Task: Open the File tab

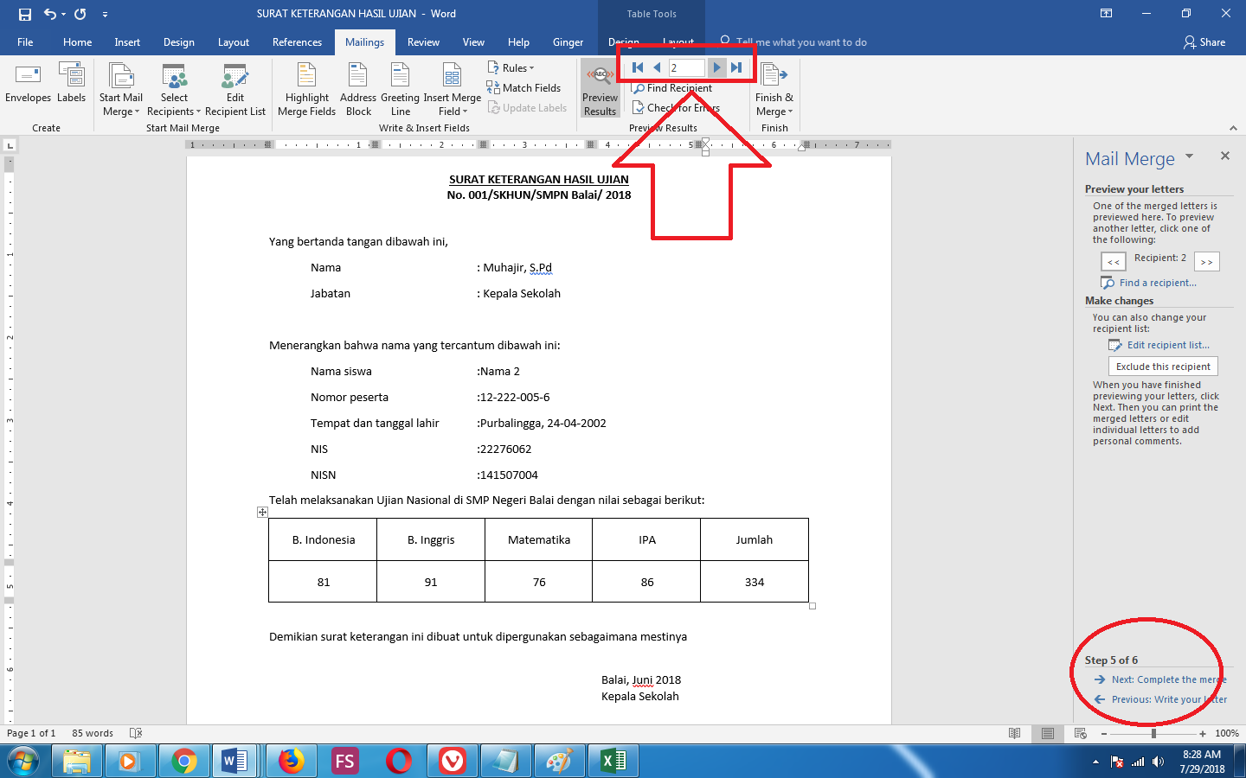Action: (25, 42)
